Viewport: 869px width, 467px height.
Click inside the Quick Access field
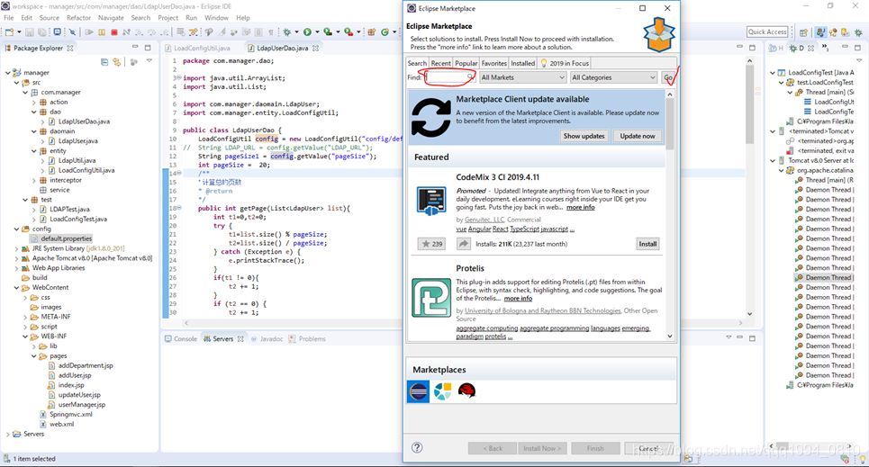(767, 32)
